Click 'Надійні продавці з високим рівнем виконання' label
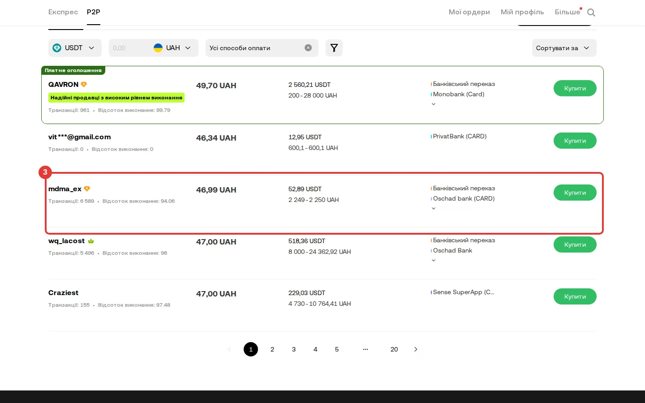The image size is (645, 403). pyautogui.click(x=116, y=98)
